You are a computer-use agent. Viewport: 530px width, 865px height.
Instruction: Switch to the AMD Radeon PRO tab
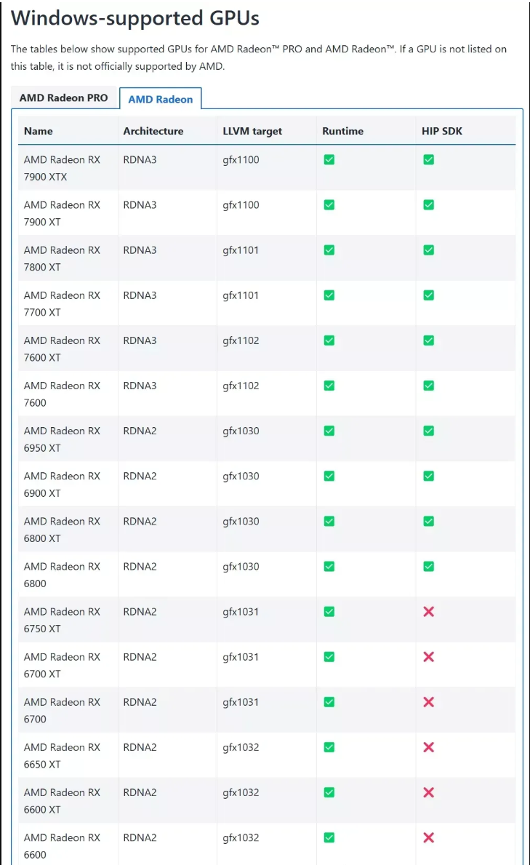point(64,97)
